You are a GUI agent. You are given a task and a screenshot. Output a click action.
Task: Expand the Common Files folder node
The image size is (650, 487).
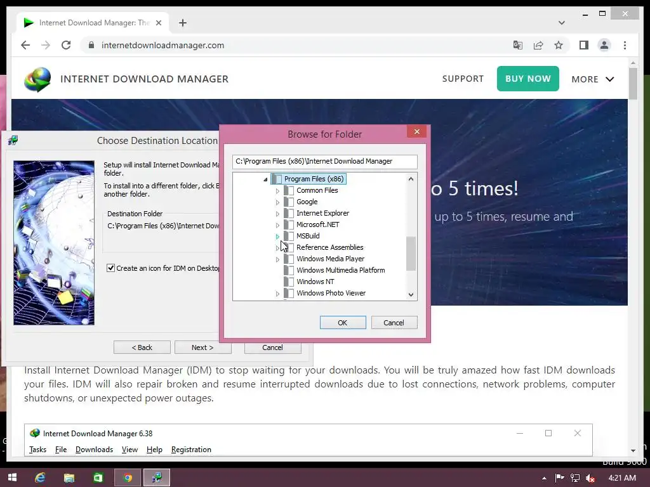click(x=277, y=191)
